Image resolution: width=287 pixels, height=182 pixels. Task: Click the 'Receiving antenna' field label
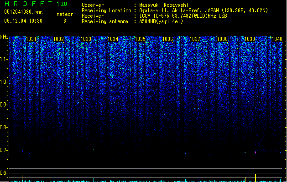click(105, 21)
